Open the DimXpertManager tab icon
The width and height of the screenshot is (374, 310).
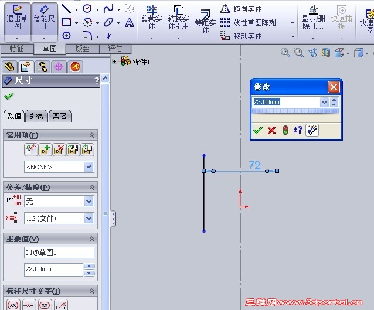pyautogui.click(x=59, y=67)
